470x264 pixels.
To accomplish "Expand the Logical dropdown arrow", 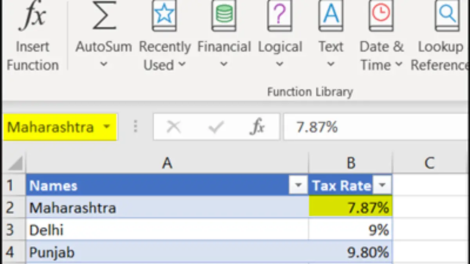I will [279, 64].
